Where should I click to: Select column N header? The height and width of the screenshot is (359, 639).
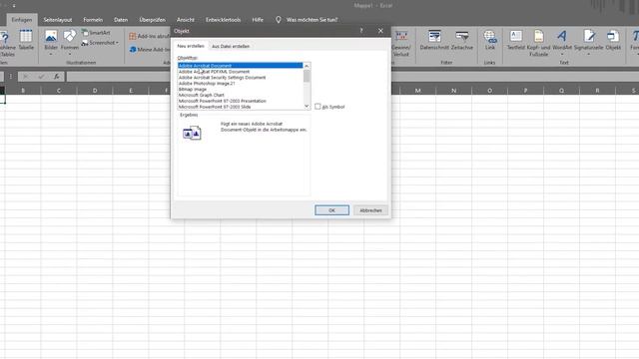click(x=453, y=91)
